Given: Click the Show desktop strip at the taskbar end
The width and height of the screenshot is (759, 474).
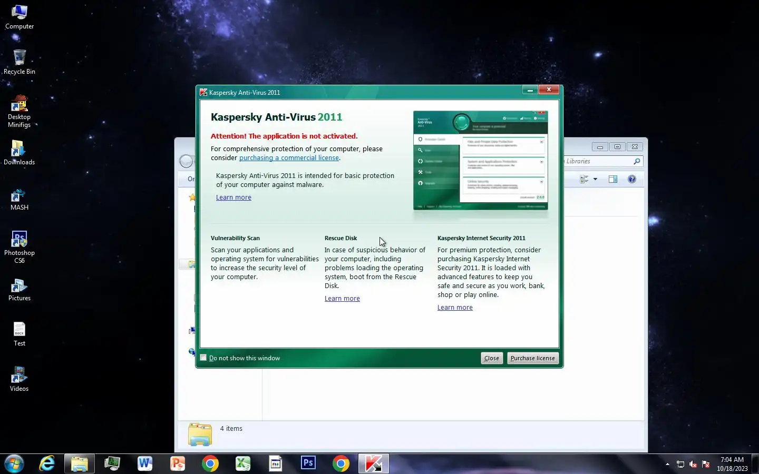Looking at the screenshot, I should (755, 464).
